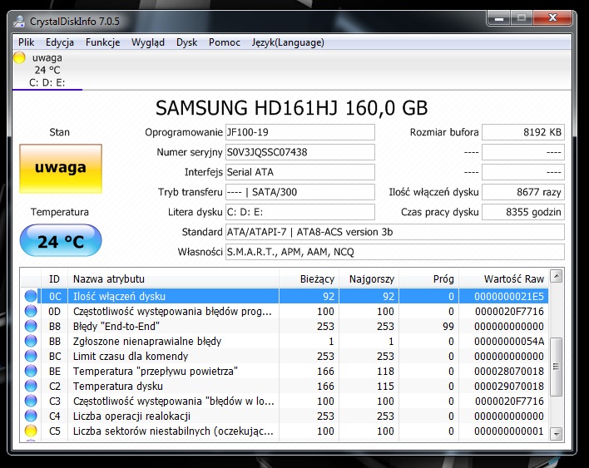Screen dimensions: 589x468
Task: Select row Częstotliwość występowania błędów prog...
Action: click(x=285, y=311)
